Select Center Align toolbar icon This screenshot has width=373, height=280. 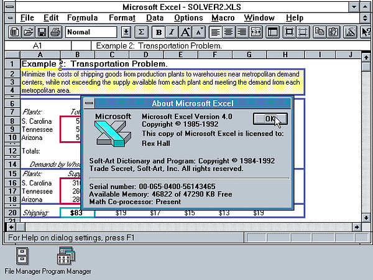point(229,32)
